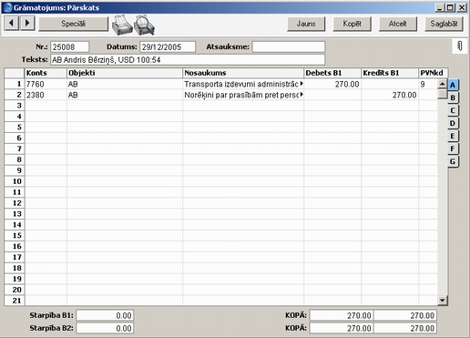Screen dimensions: 470x338
Task: Click scrollbar up arrow in grid
Action: (x=443, y=84)
